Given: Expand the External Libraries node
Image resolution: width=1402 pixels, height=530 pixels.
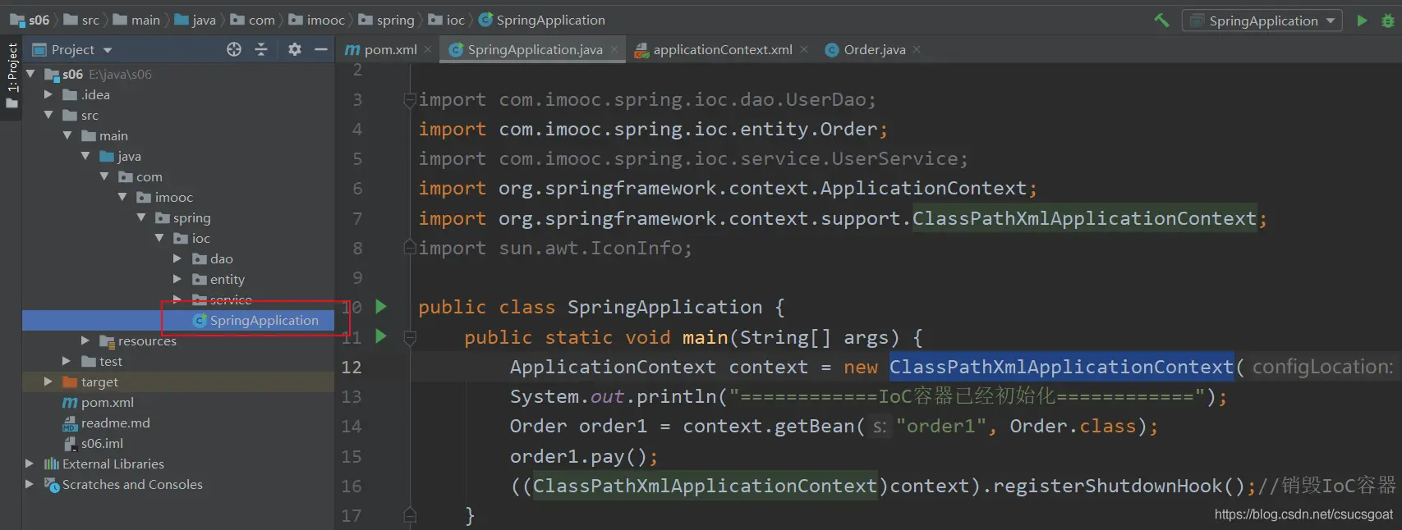Looking at the screenshot, I should pyautogui.click(x=30, y=464).
